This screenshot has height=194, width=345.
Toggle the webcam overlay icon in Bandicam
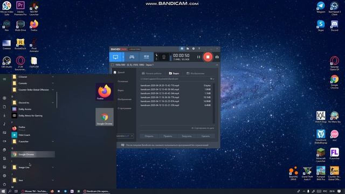pos(164,57)
